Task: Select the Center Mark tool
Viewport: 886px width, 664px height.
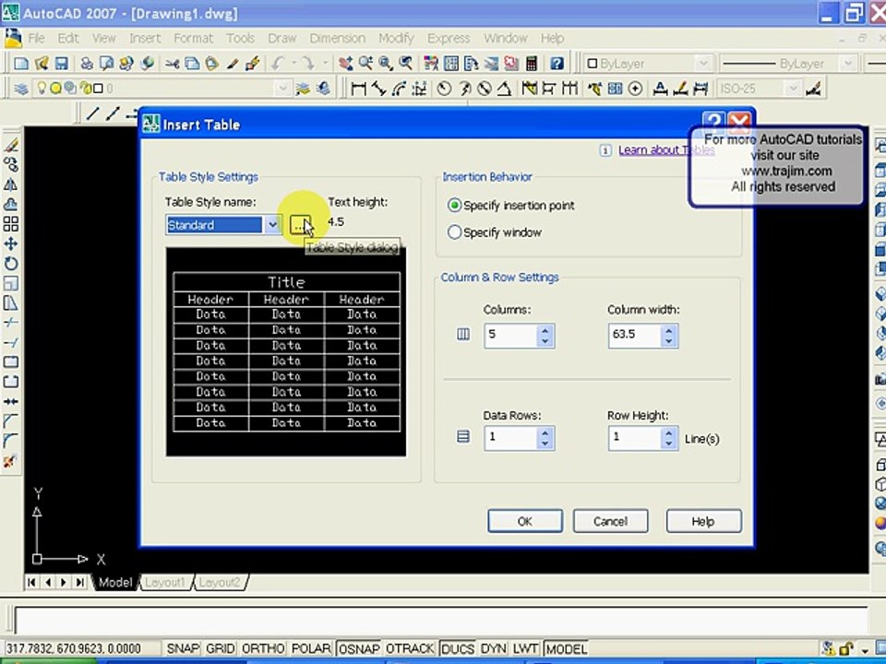Action: pyautogui.click(x=635, y=89)
